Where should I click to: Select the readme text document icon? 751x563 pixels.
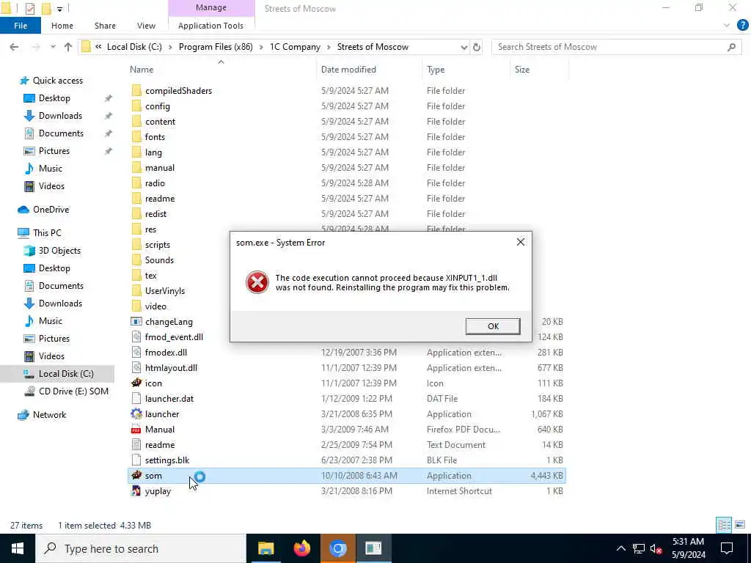pos(136,444)
